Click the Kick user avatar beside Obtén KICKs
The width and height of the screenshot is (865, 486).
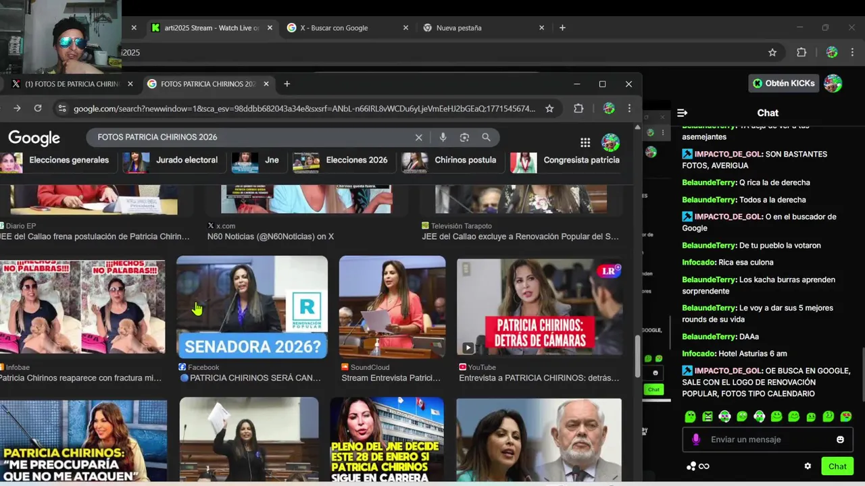point(833,83)
